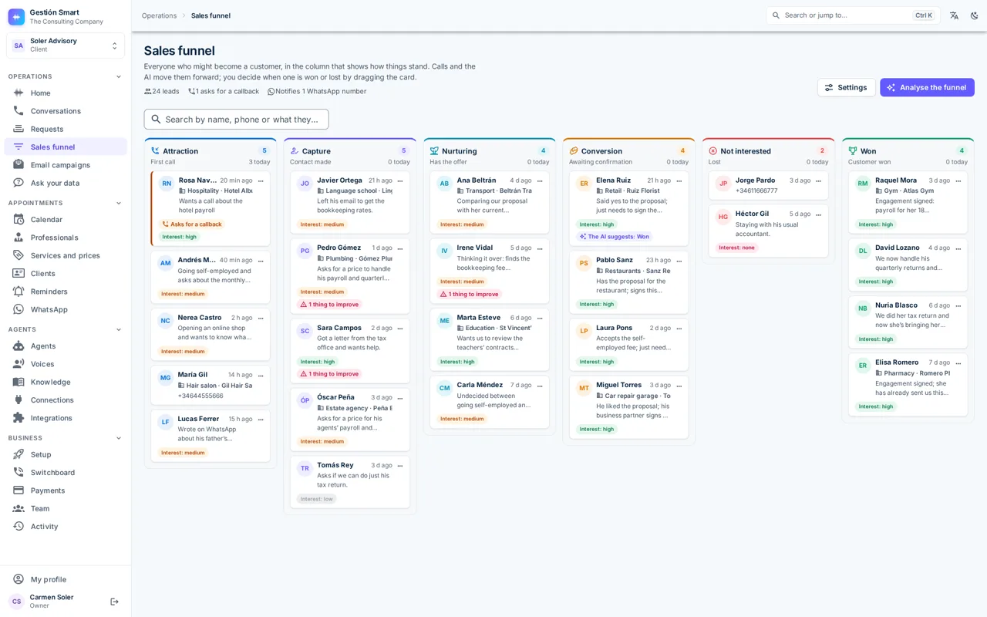Image resolution: width=987 pixels, height=617 pixels.
Task: Open the Calendar icon
Action: (19, 219)
